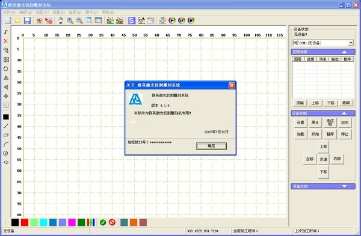Screen dimensions: 361x236
Task: Click the pause processing toolbar icon
Action: tap(182, 20)
